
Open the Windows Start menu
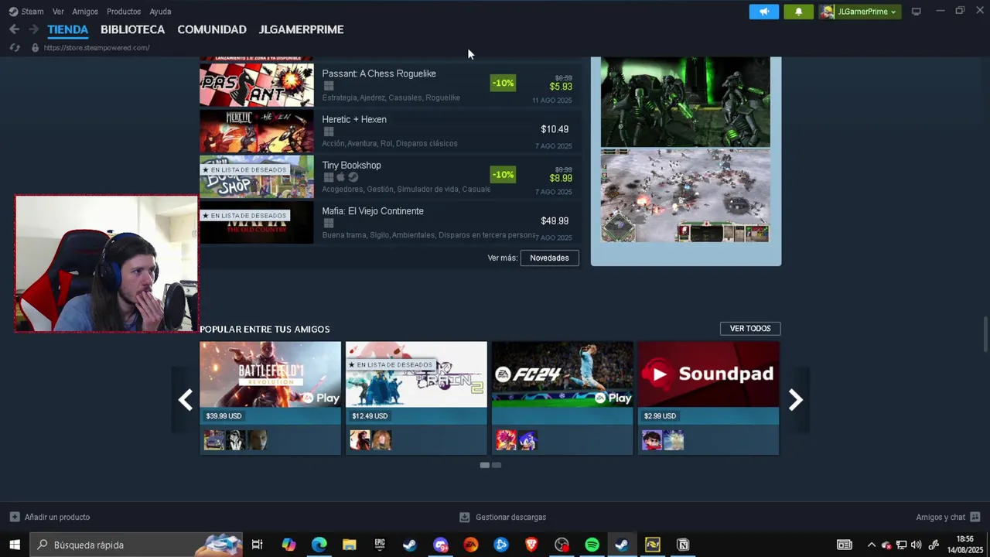point(15,545)
